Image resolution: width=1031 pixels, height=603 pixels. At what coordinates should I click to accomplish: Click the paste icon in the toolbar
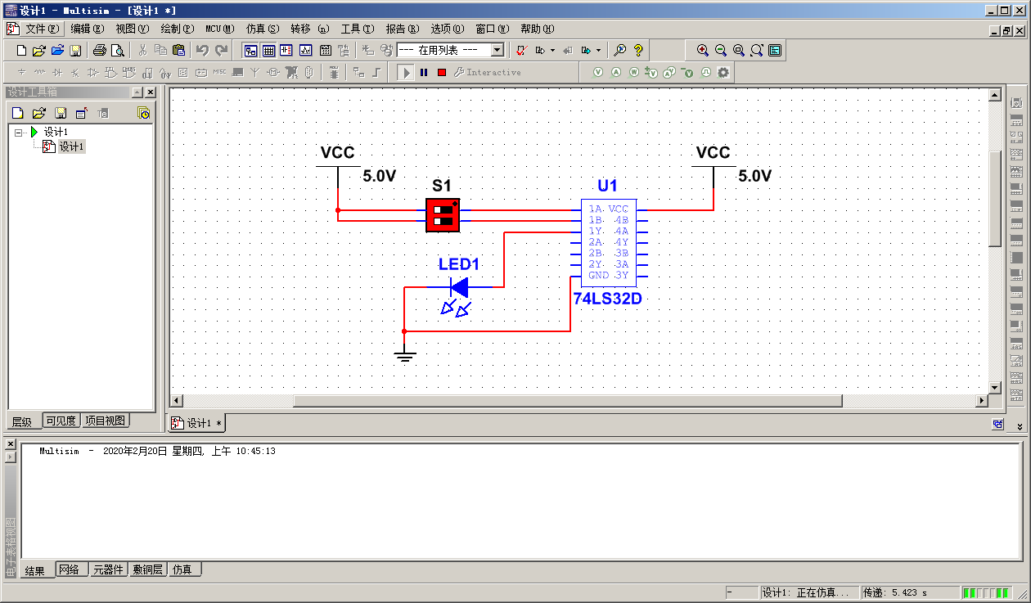click(178, 49)
